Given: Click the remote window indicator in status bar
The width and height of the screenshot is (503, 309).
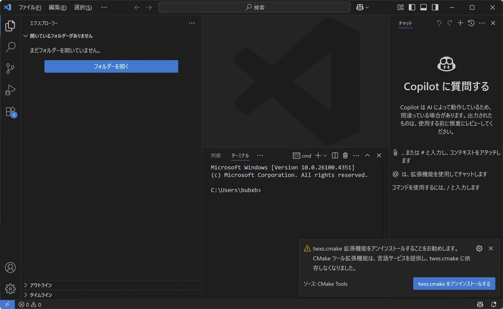Looking at the screenshot, I should 7,304.
